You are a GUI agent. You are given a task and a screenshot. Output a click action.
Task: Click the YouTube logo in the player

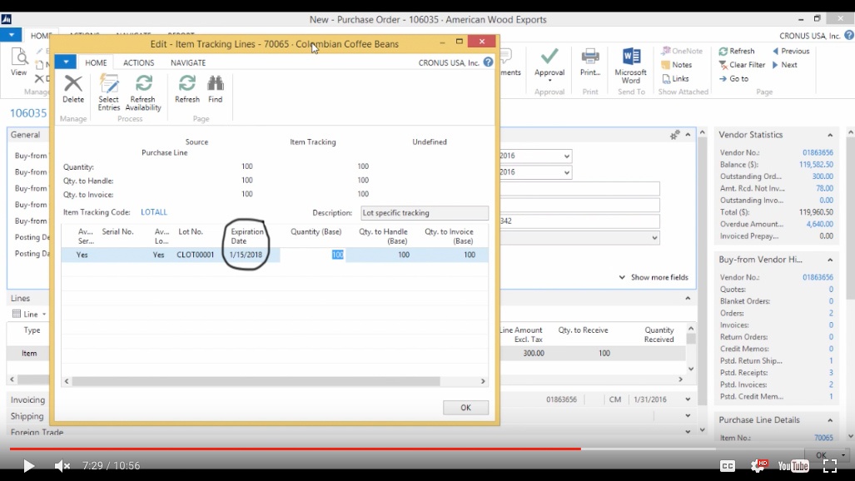click(x=793, y=466)
